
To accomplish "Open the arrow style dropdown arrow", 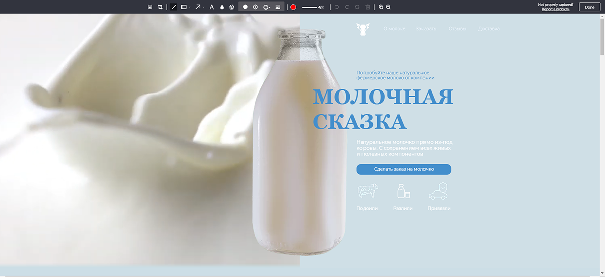I will [203, 7].
